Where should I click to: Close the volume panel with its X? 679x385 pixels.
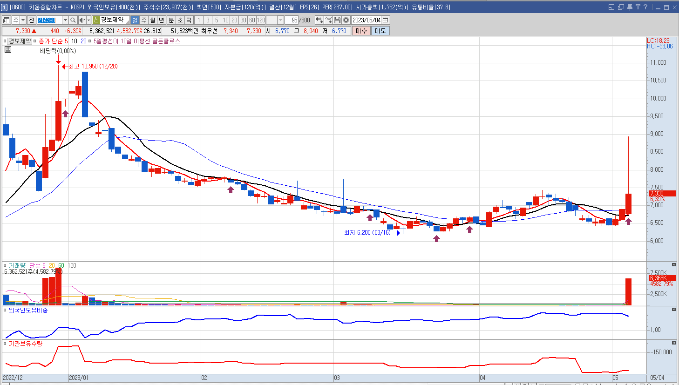[x=673, y=264]
